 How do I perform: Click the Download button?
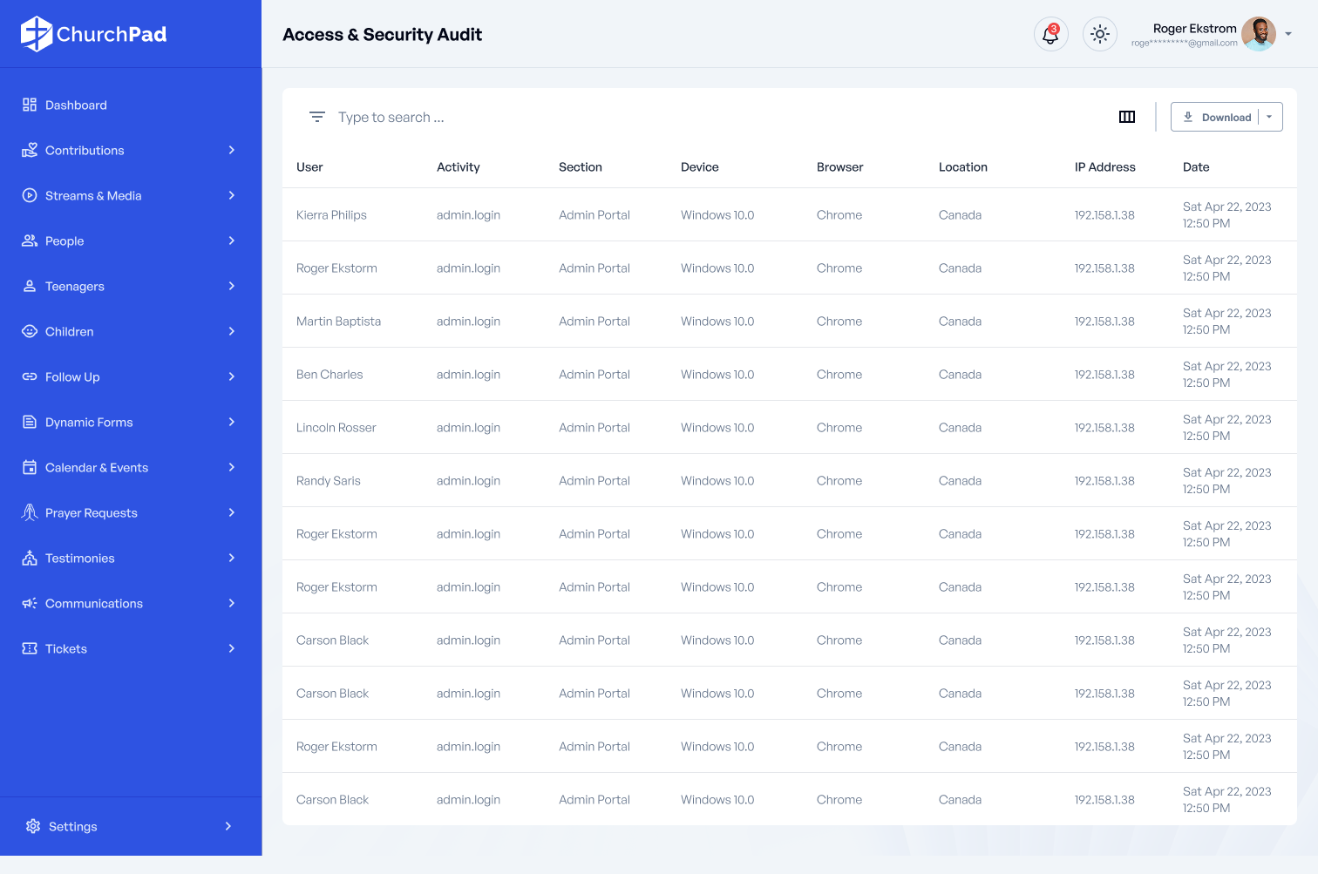pos(1216,117)
